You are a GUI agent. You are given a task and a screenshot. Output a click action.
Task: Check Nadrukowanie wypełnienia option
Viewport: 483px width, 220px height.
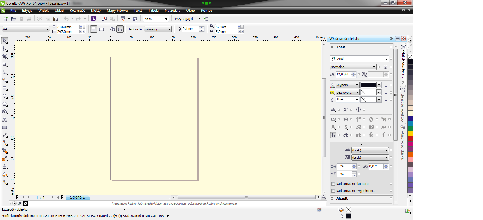pos(333,191)
